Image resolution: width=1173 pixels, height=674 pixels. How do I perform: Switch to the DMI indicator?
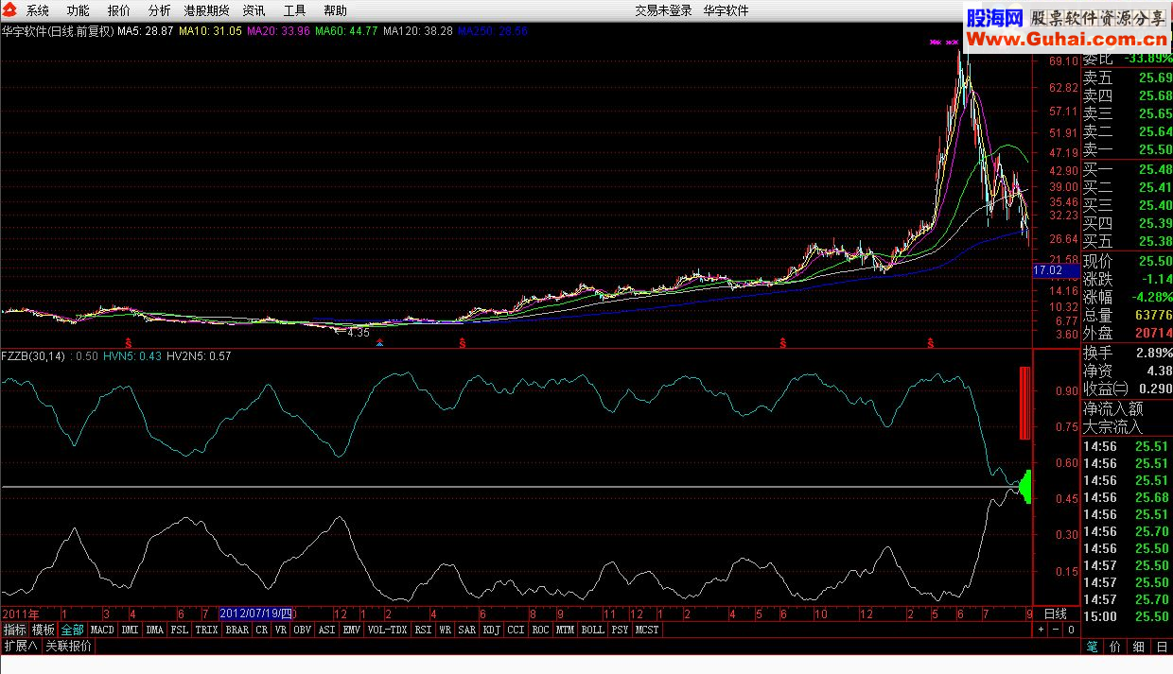pyautogui.click(x=130, y=630)
